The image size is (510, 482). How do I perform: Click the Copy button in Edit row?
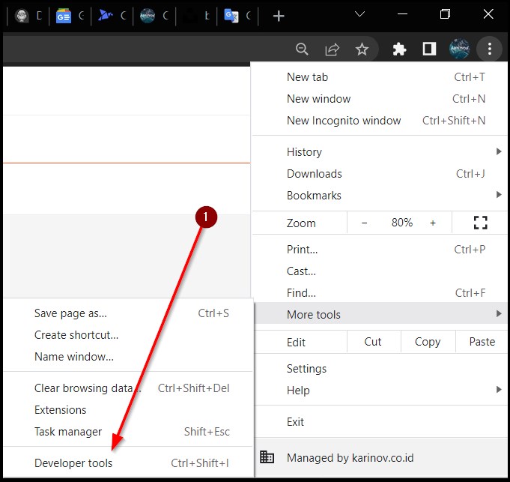point(427,342)
